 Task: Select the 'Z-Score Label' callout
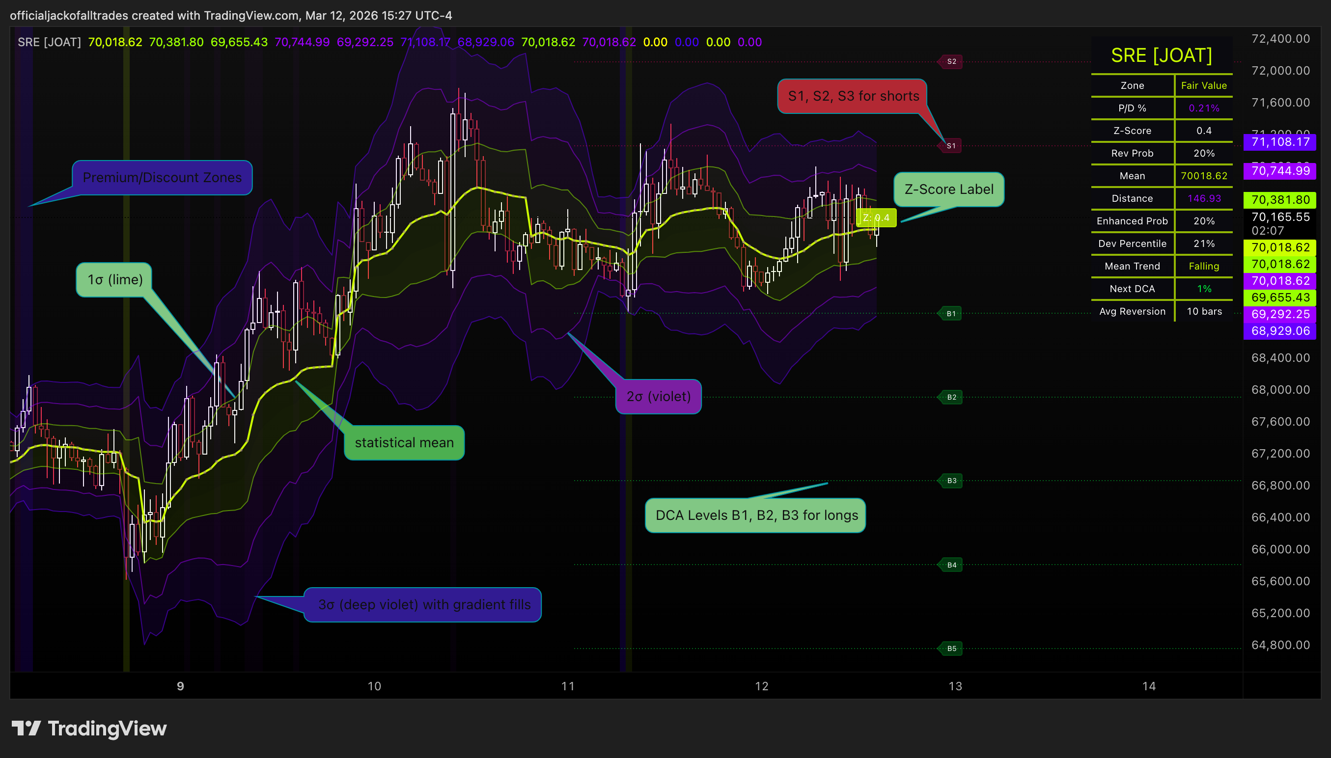coord(949,189)
